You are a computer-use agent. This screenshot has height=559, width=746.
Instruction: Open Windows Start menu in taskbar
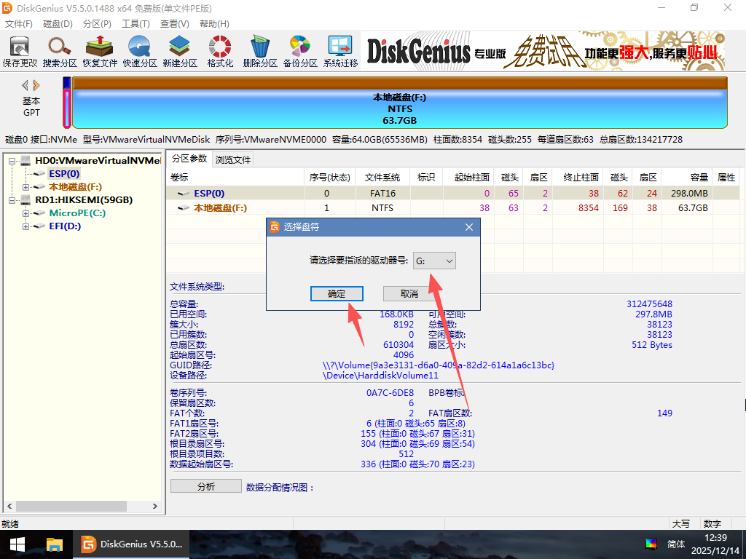point(17,544)
